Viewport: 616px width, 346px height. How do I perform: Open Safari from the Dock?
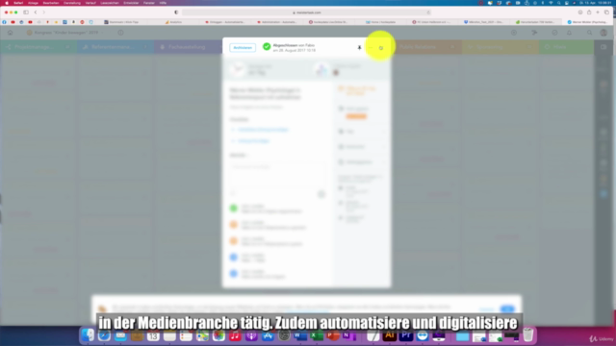coord(104,335)
